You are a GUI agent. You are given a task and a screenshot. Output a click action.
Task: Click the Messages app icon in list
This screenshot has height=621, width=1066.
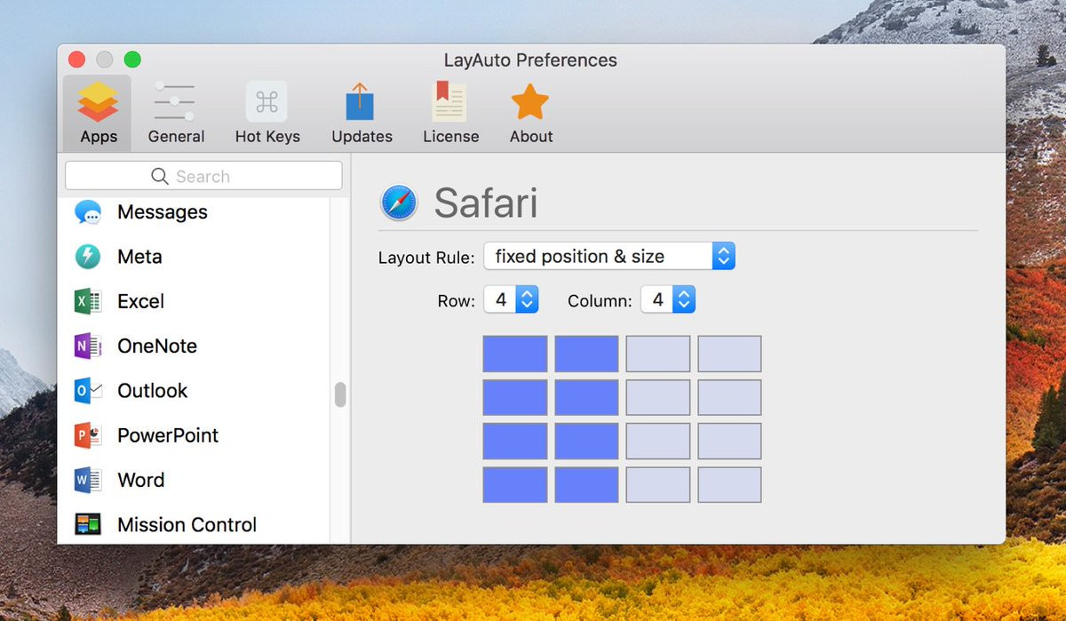tap(88, 212)
